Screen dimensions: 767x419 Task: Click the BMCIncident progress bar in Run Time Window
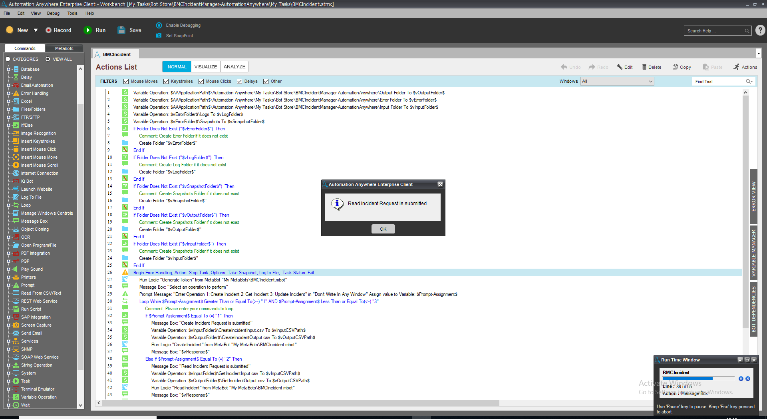(698, 379)
